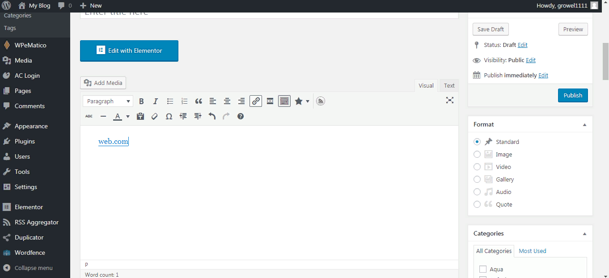Switch to the Text editor tab
609x278 pixels.
coord(449,85)
